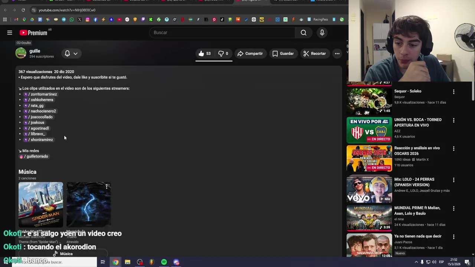
Task: Open the Chrome apps grid bookmark
Action: click(5, 19)
